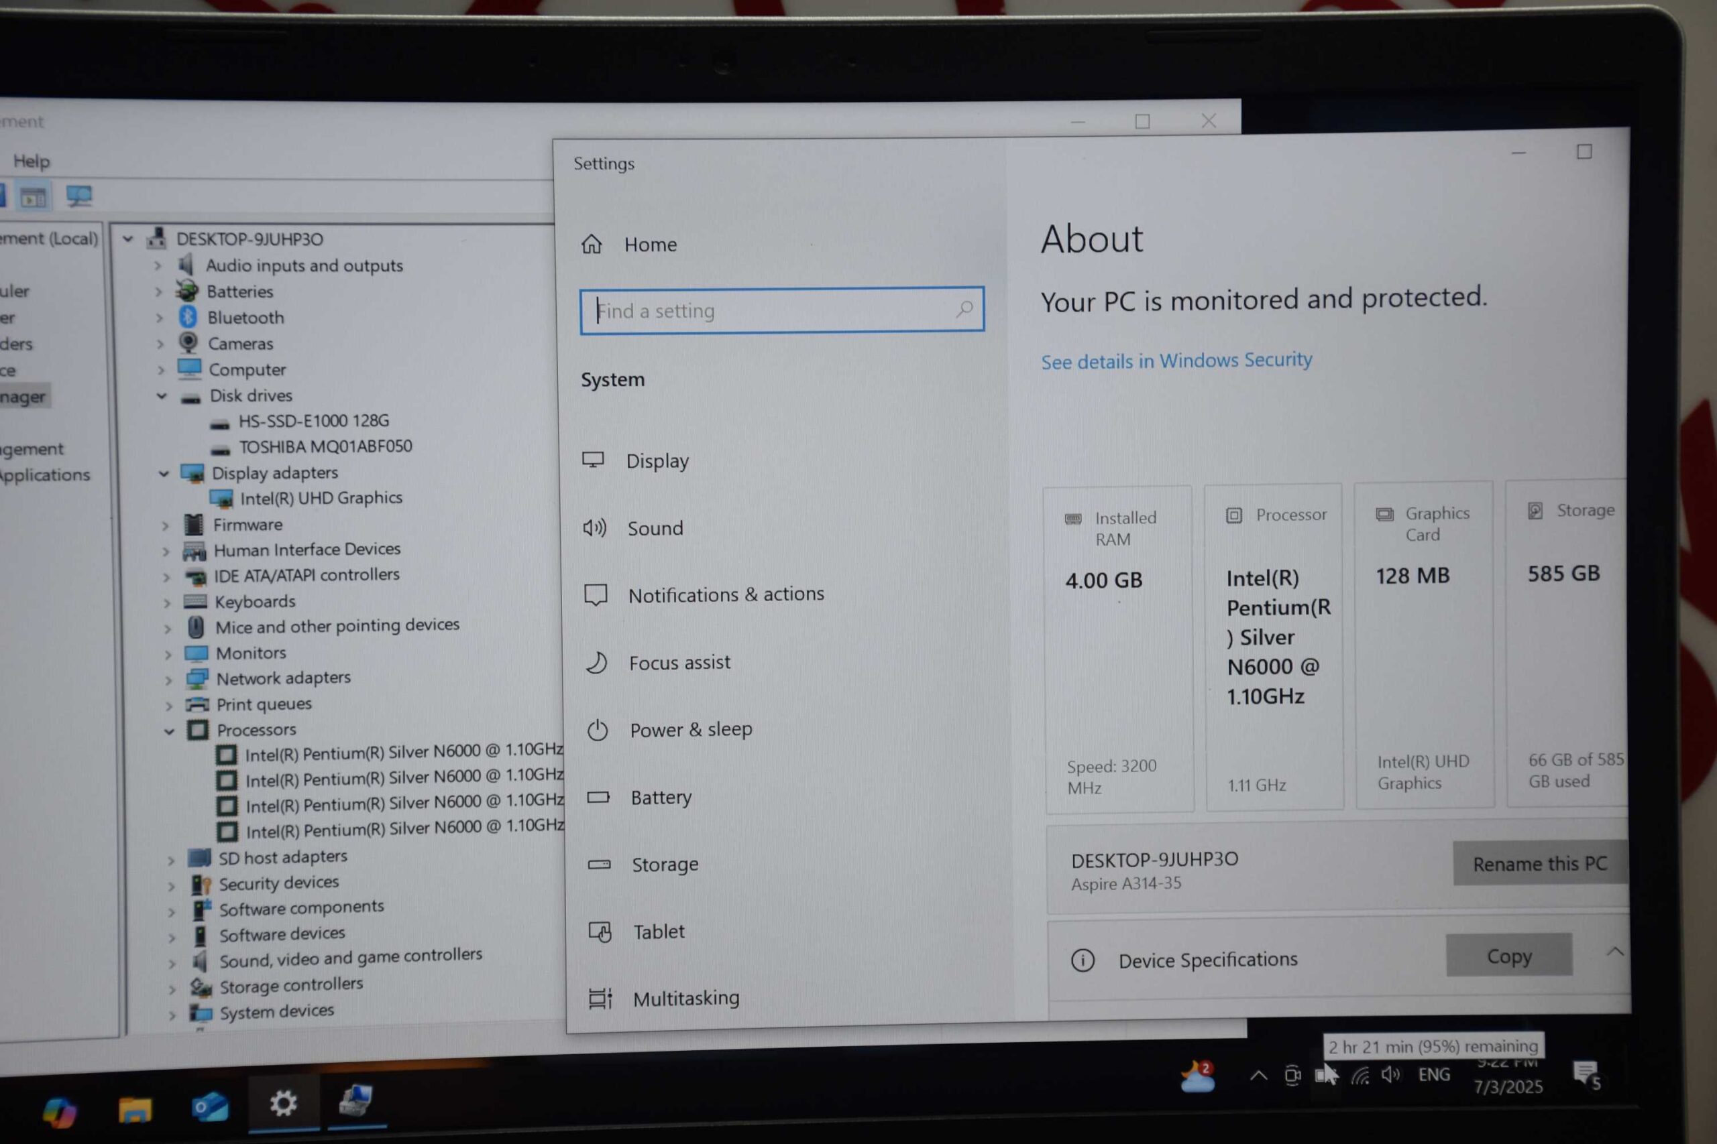Select the HS-SSD-E1000 128G disk
Viewport: 1717px width, 1144px height.
tap(314, 421)
